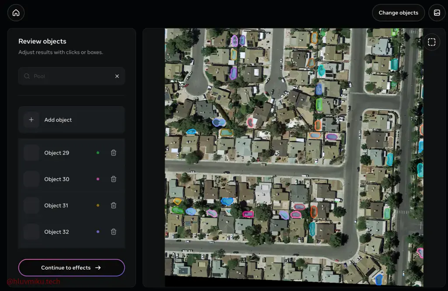
Task: Clear the Pool search with X icon
Action: coord(117,76)
